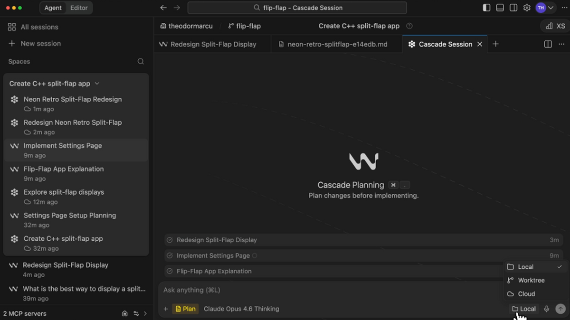Click the home icon in sidebar footer

[124, 313]
